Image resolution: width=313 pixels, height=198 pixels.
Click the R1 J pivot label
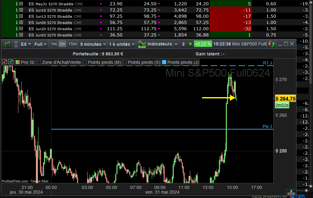(x=267, y=63)
